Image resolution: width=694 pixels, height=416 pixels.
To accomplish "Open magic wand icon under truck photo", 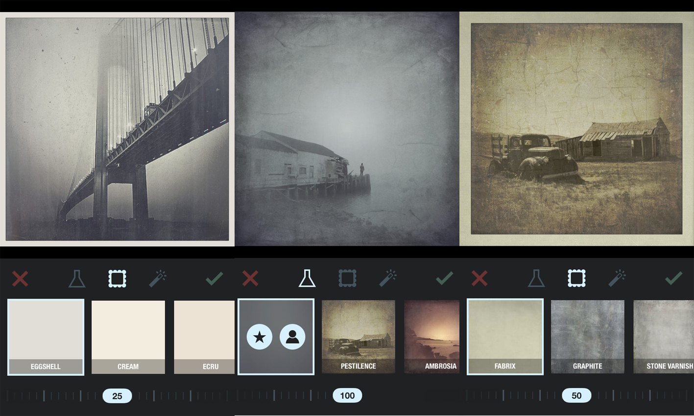I will coord(617,278).
